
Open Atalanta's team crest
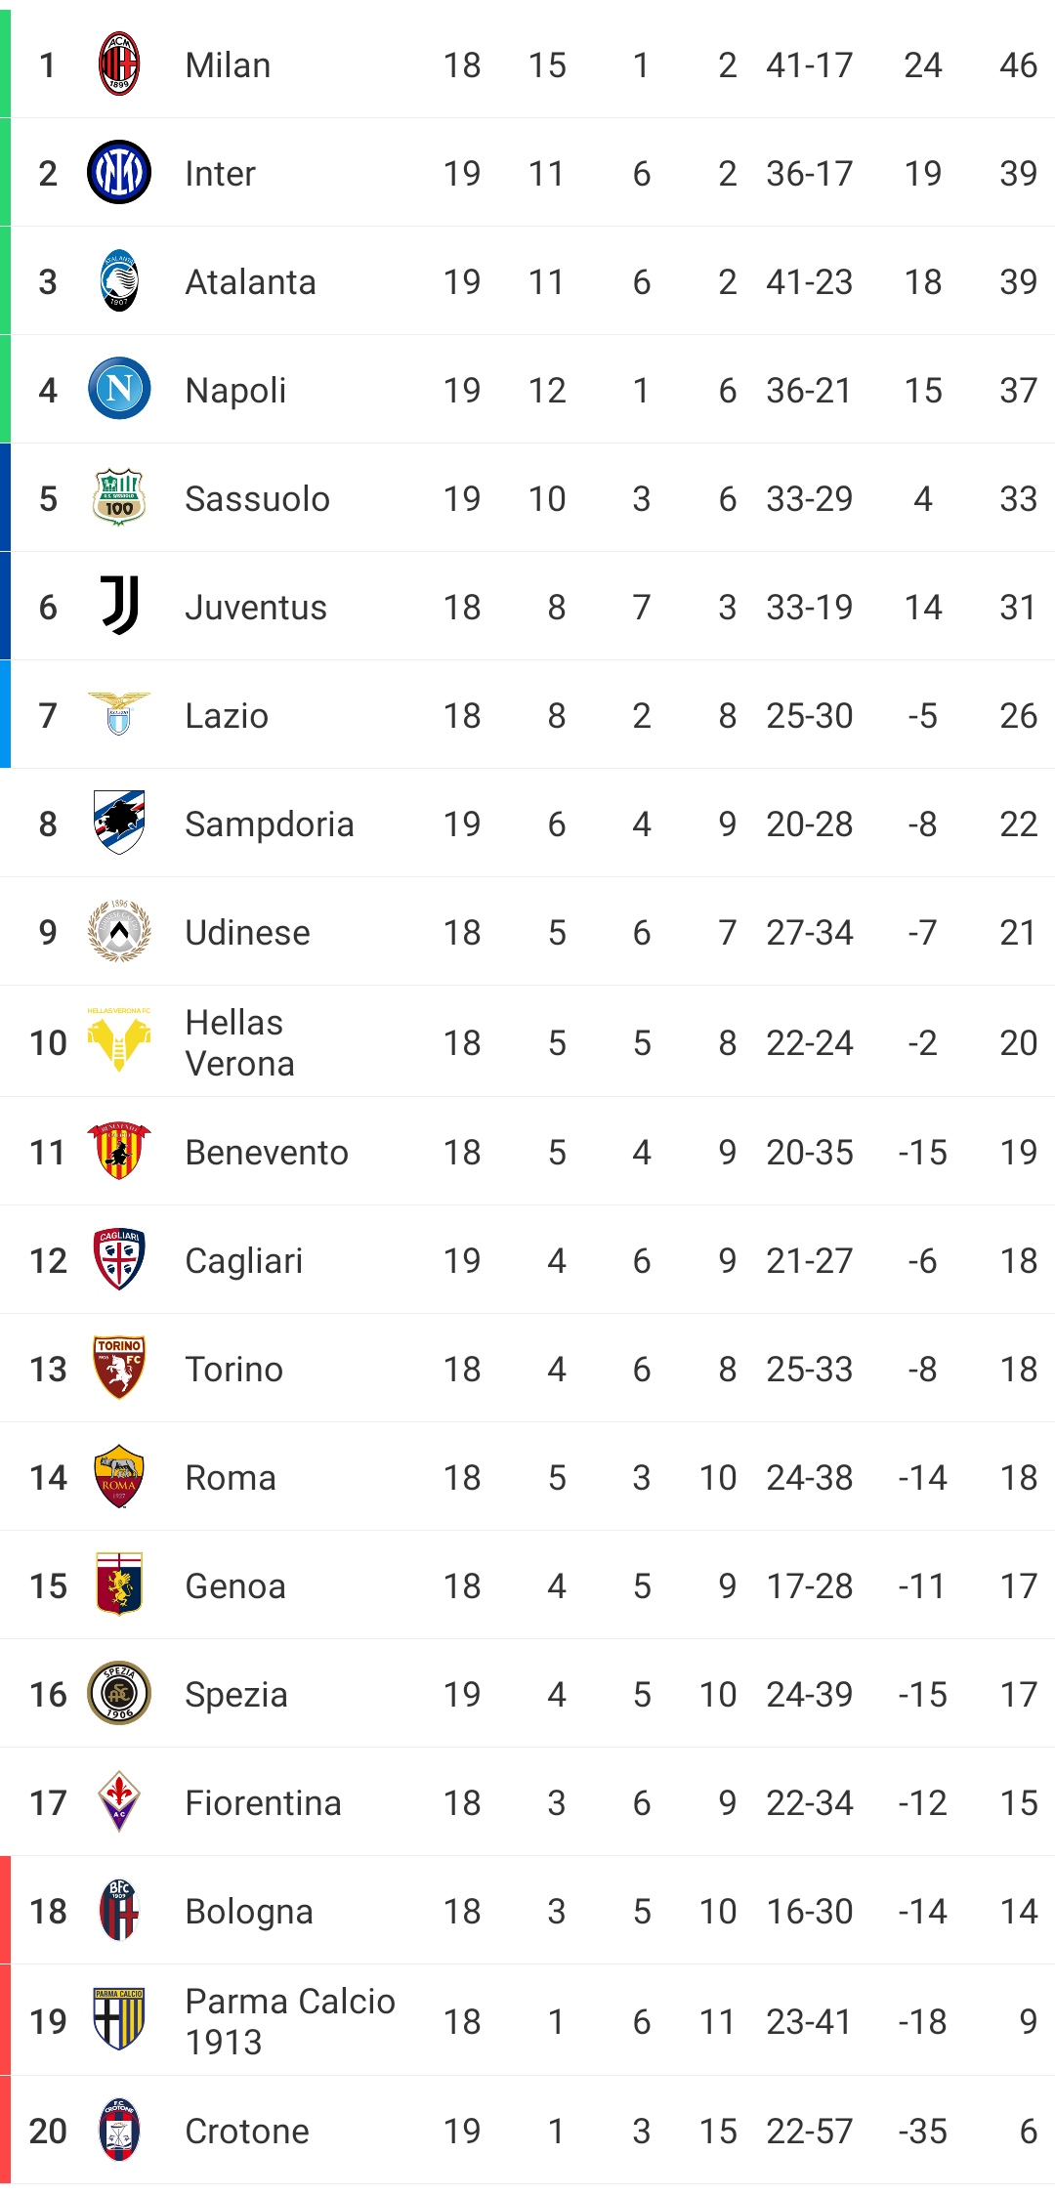tap(119, 280)
